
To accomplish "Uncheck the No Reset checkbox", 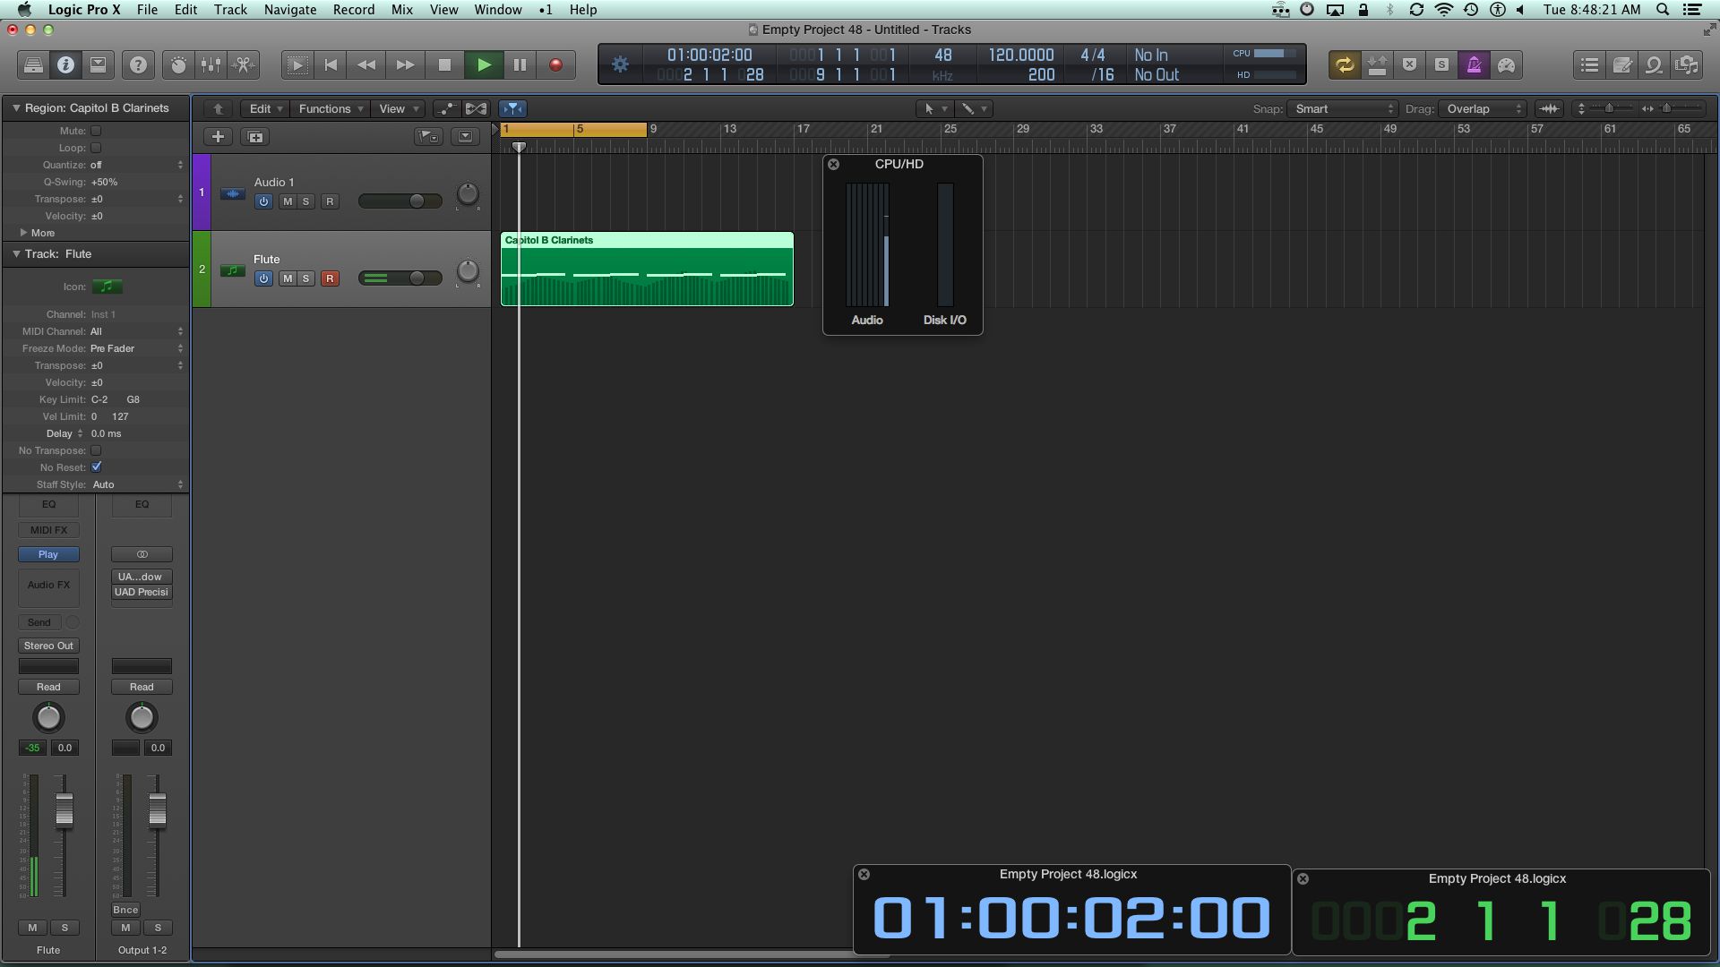I will (x=96, y=466).
